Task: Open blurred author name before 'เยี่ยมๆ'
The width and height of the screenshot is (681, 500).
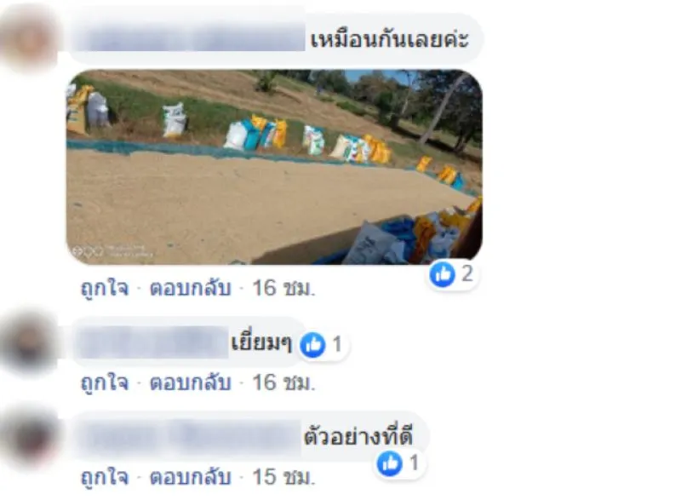Action: coord(154,343)
